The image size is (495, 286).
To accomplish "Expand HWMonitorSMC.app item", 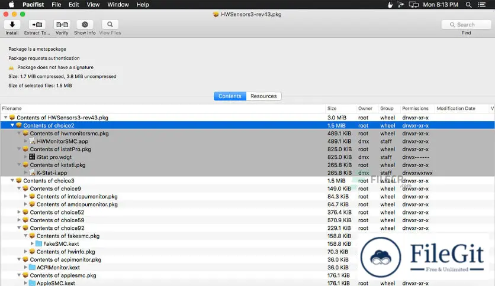I will click(25, 141).
